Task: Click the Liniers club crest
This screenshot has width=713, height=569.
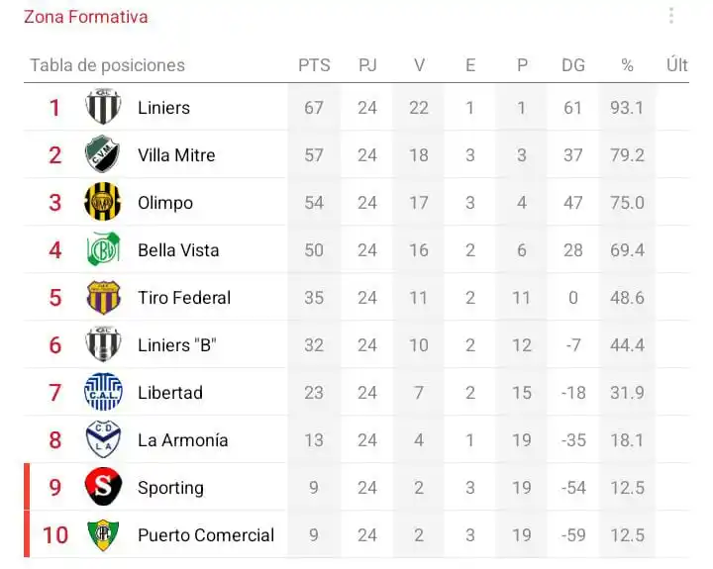Action: 103,107
